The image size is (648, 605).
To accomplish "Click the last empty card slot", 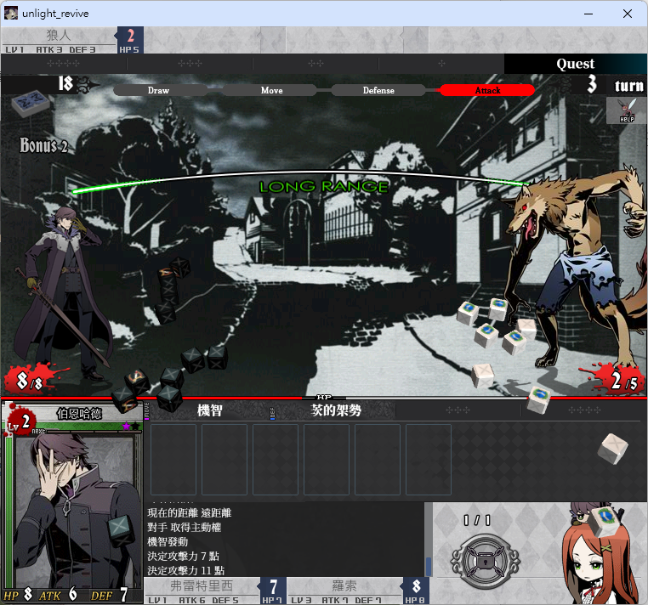I will [x=429, y=459].
